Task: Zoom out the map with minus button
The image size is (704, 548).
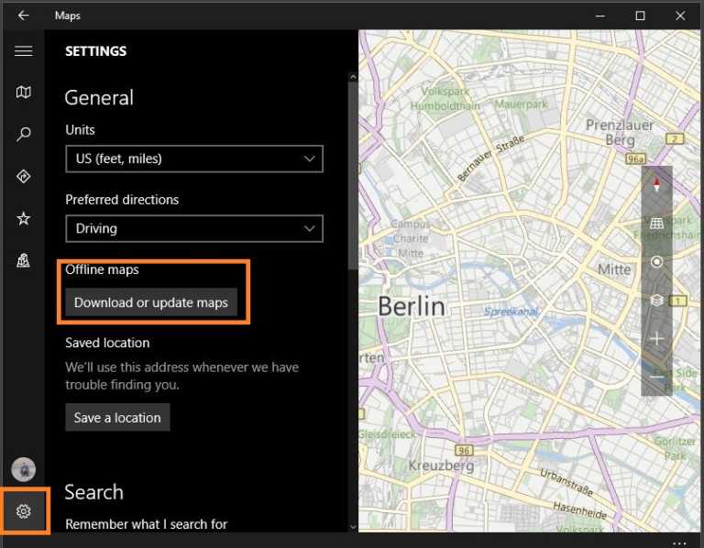Action: pyautogui.click(x=656, y=377)
